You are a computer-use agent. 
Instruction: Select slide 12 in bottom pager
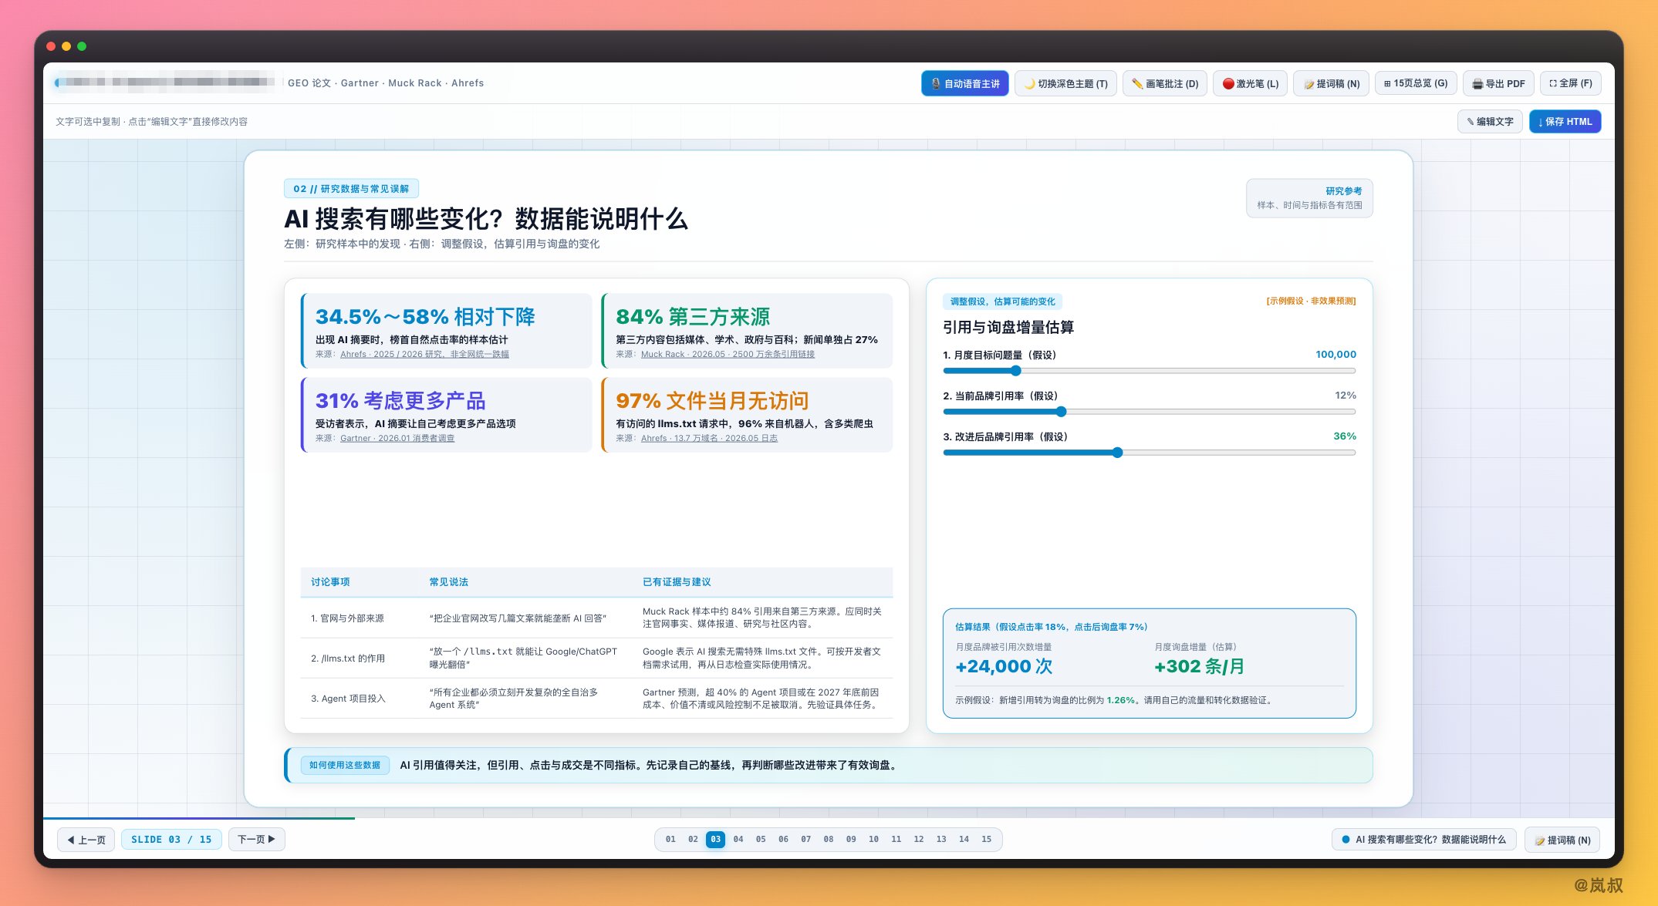(x=919, y=839)
